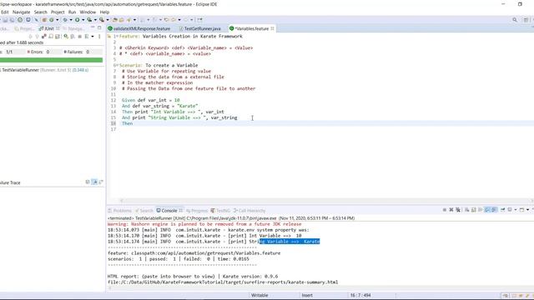
Task: Click the toolbar search magnifier icon
Action: tap(515, 20)
